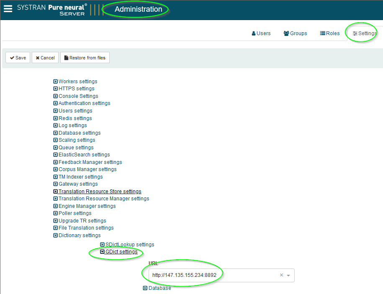
Task: Expand Database settings arrow icon
Action: click(55, 133)
